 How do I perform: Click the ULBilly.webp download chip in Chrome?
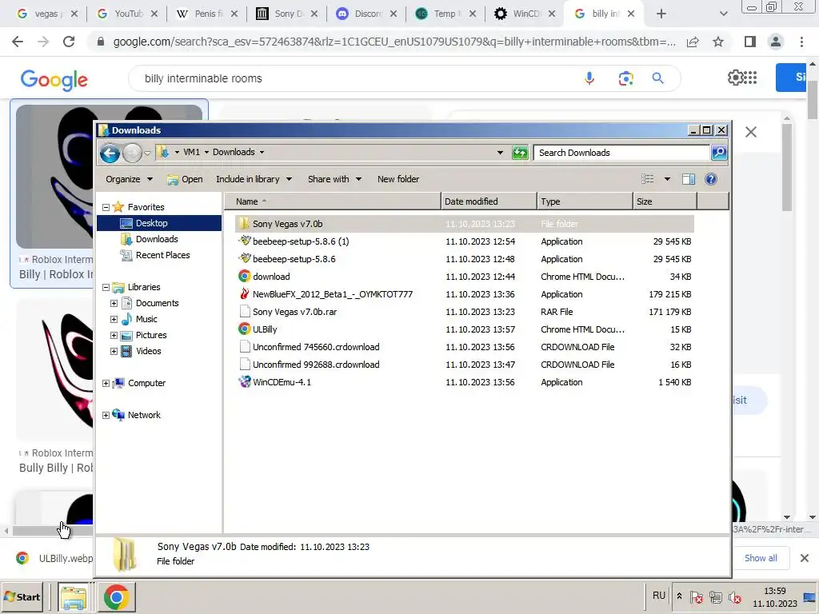[54, 558]
